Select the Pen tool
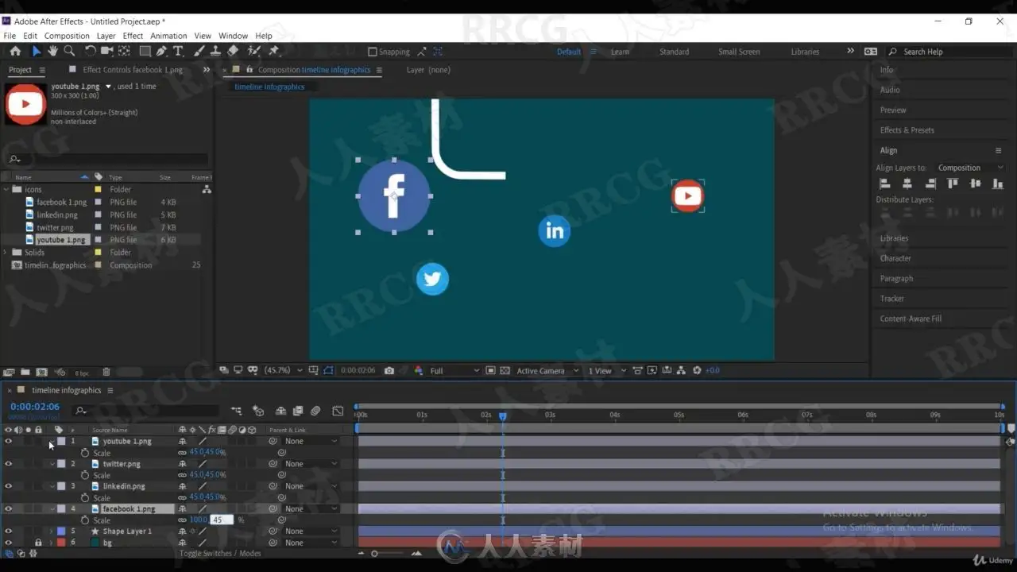 pyautogui.click(x=161, y=51)
